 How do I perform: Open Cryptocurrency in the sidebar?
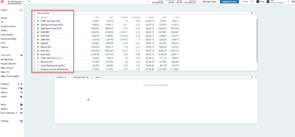(8, 26)
